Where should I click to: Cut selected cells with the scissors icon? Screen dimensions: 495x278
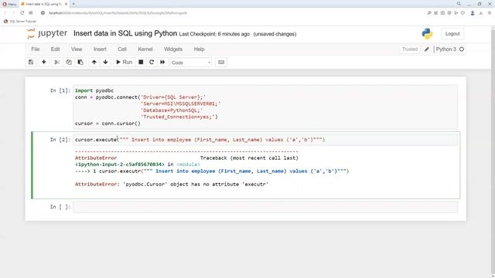(56, 62)
